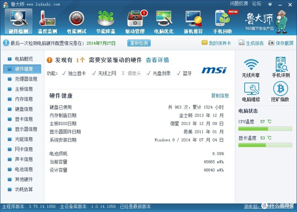Open 手机评测 phone benchmark
297x212 pixels.
(281, 67)
